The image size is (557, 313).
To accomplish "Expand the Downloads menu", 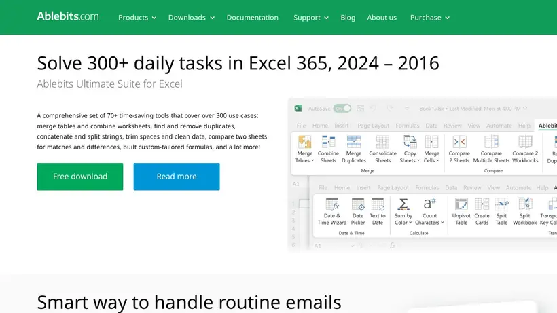I will pyautogui.click(x=191, y=18).
